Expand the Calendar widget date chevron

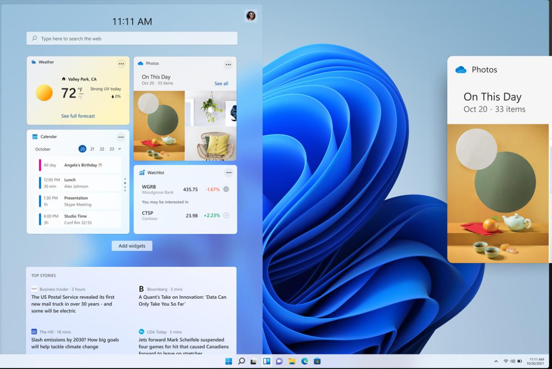point(120,149)
